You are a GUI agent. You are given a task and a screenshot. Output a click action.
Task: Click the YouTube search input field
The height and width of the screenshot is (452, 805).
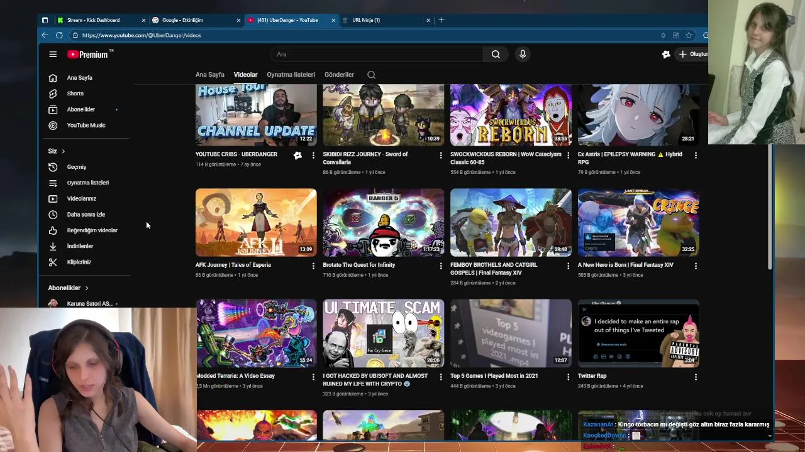pyautogui.click(x=377, y=55)
